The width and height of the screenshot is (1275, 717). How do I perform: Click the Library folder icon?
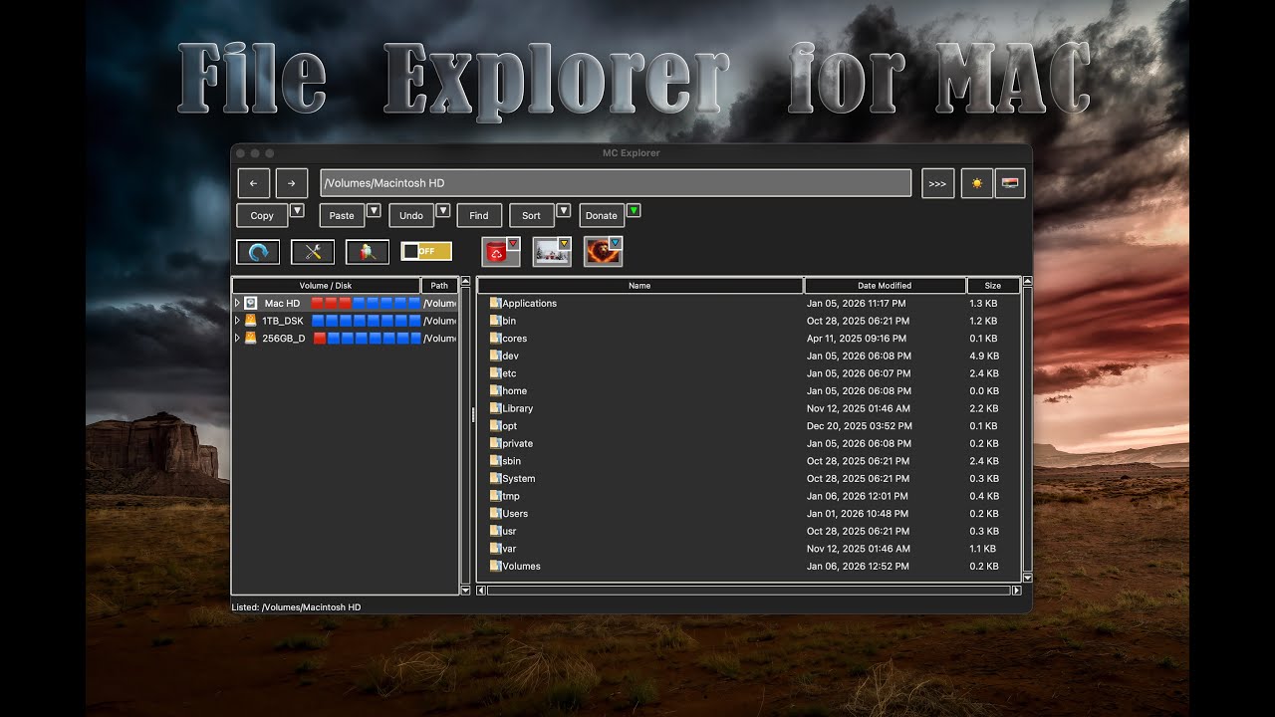495,408
